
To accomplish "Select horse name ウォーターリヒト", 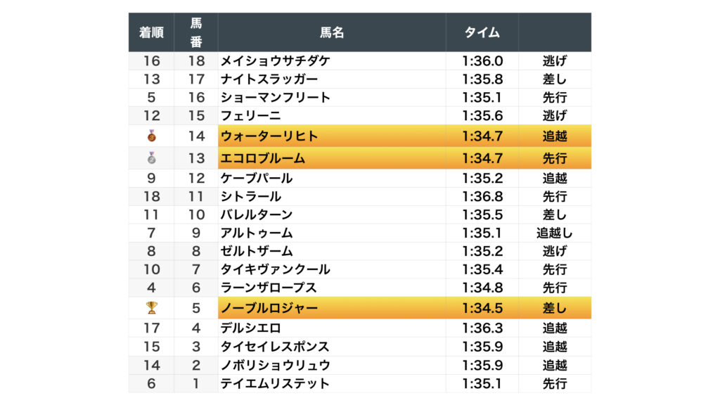I will point(269,136).
